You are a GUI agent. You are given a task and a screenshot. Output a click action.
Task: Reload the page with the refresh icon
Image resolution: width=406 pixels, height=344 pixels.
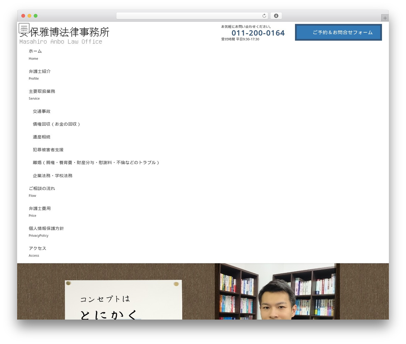coord(264,16)
